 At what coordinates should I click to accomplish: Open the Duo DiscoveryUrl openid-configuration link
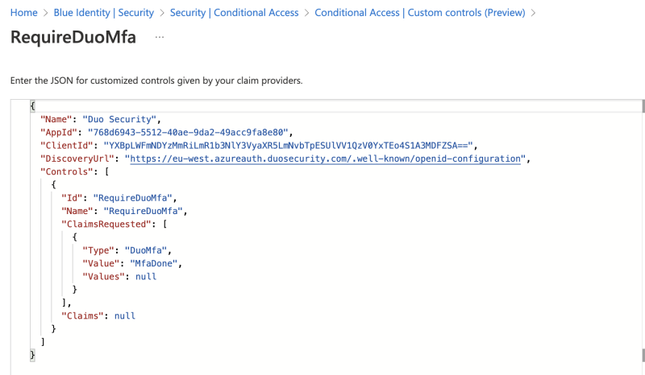pos(325,159)
